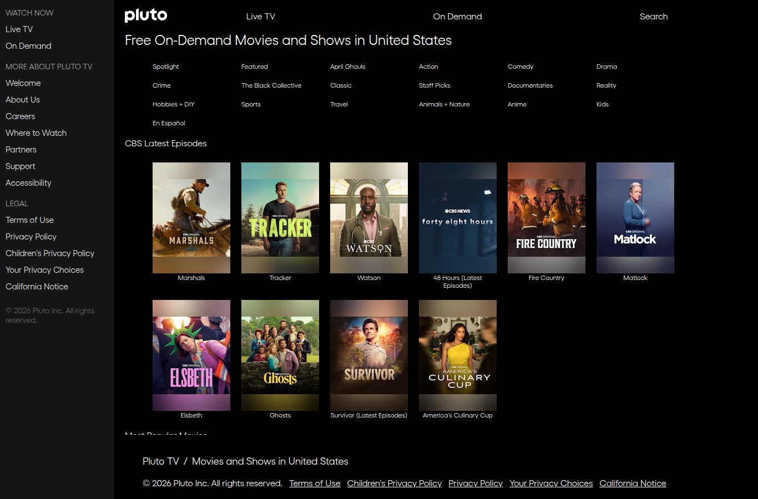Browse the April Ghouls collection
Screen dimensions: 758x499
click(x=347, y=67)
